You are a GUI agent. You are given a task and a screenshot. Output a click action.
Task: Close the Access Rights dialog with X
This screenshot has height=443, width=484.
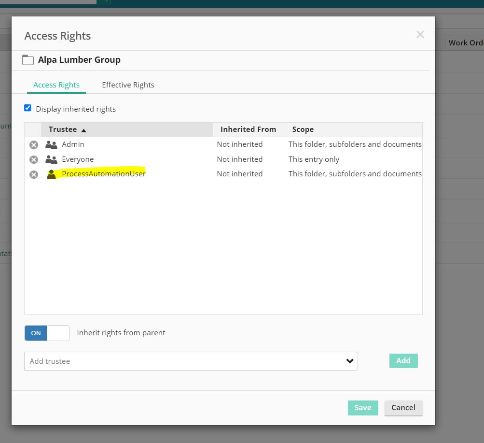tap(420, 34)
